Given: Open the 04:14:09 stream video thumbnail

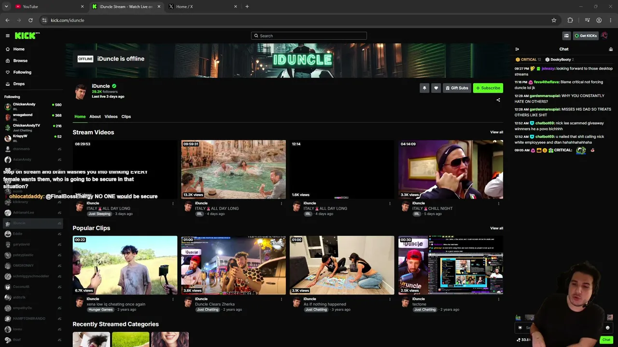Looking at the screenshot, I should click(450, 169).
